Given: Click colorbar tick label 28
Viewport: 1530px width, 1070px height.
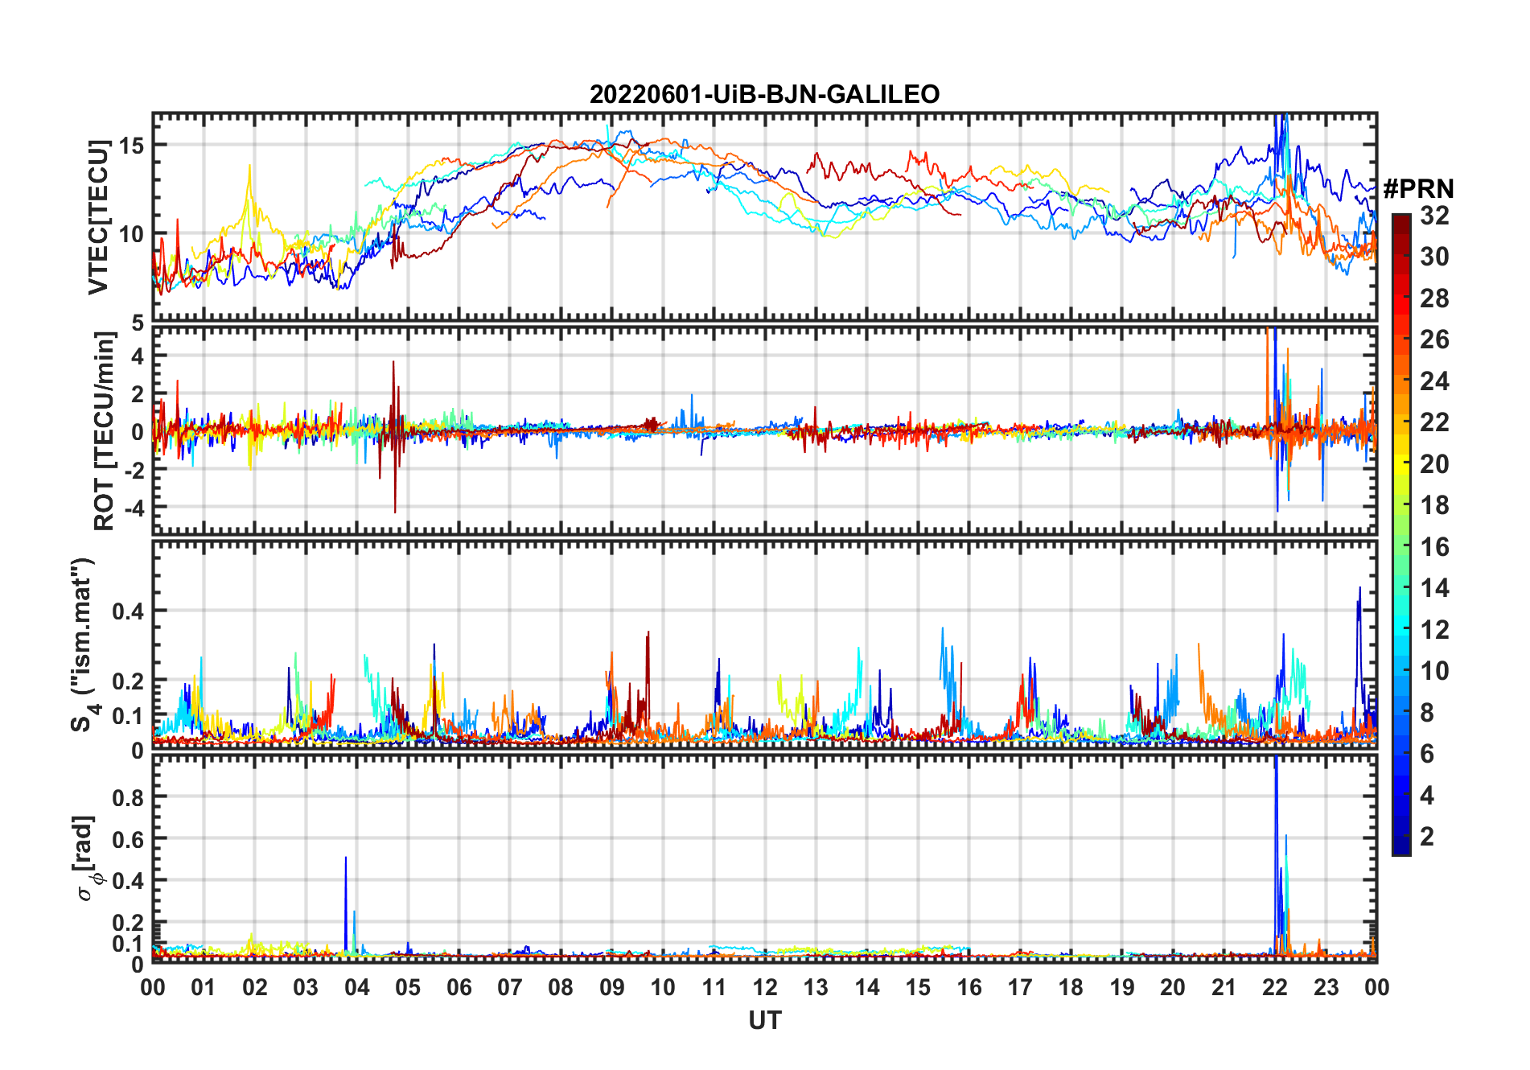Looking at the screenshot, I should point(1434,298).
